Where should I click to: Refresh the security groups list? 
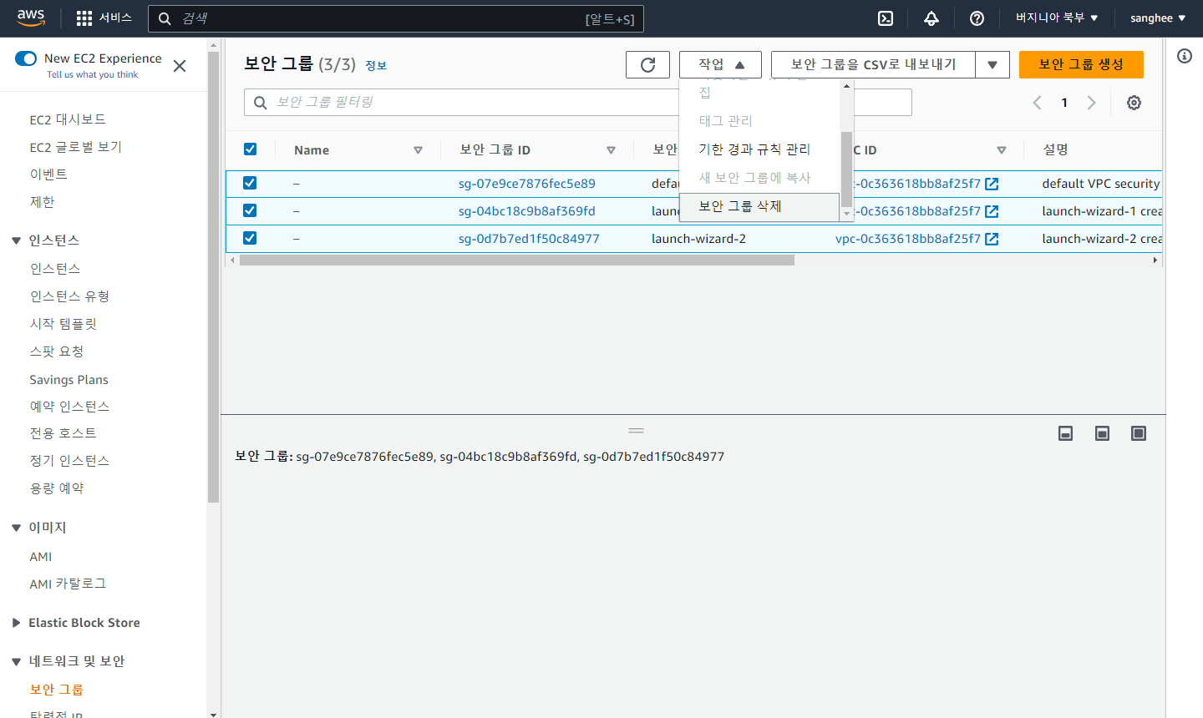point(647,65)
